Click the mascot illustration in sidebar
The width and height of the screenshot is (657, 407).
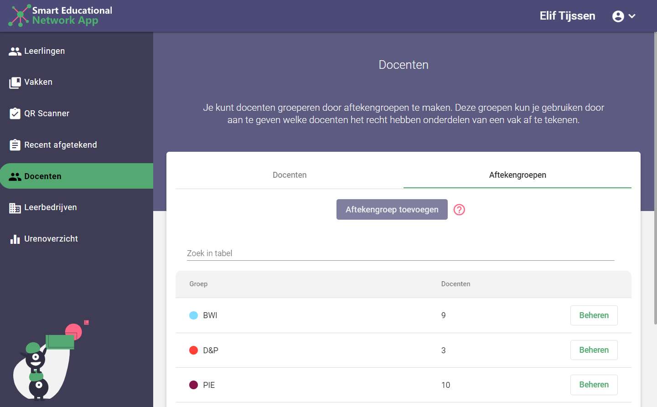coord(50,360)
